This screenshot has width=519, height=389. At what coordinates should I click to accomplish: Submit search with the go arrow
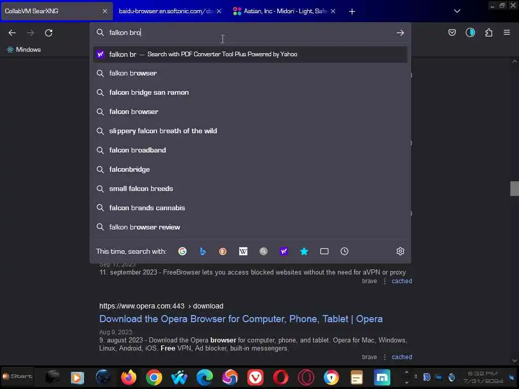coord(400,33)
